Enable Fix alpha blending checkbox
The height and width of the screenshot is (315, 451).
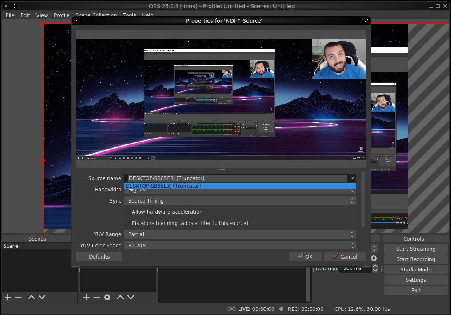coord(127,223)
